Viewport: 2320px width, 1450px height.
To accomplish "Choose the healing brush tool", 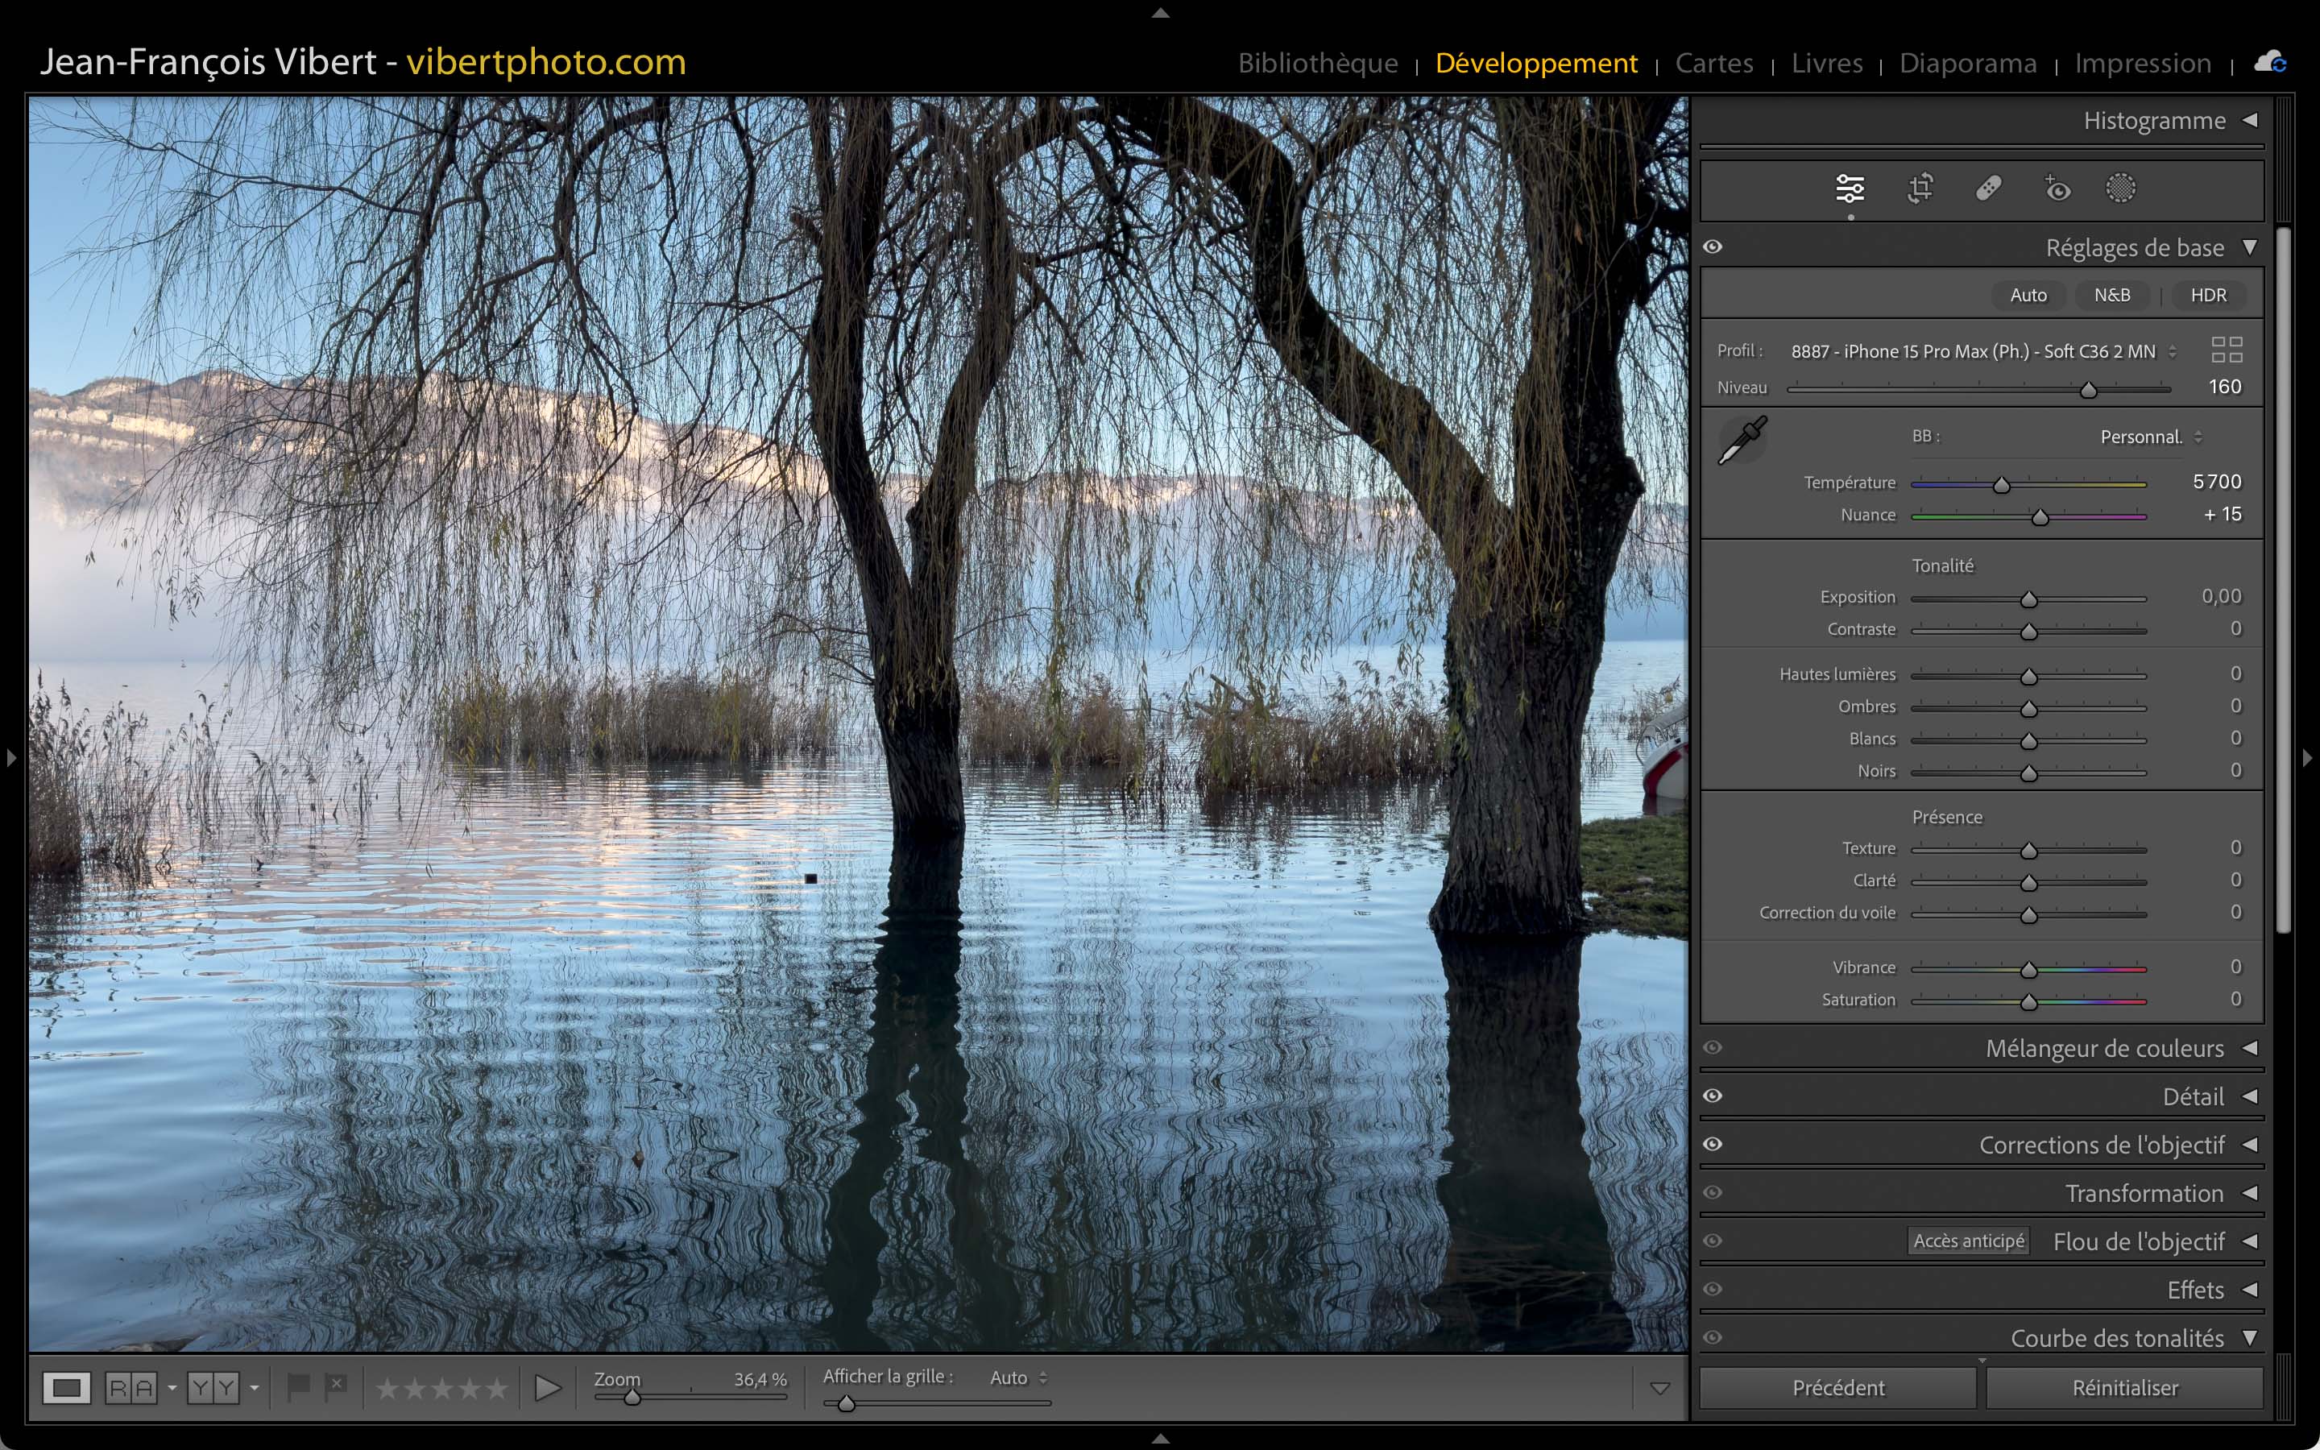I will (x=1988, y=189).
